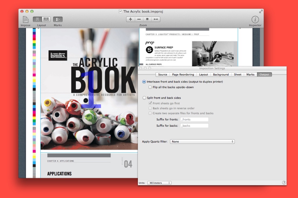Zoom out with the minus button
Screen dimensions: 298x198
point(139,19)
